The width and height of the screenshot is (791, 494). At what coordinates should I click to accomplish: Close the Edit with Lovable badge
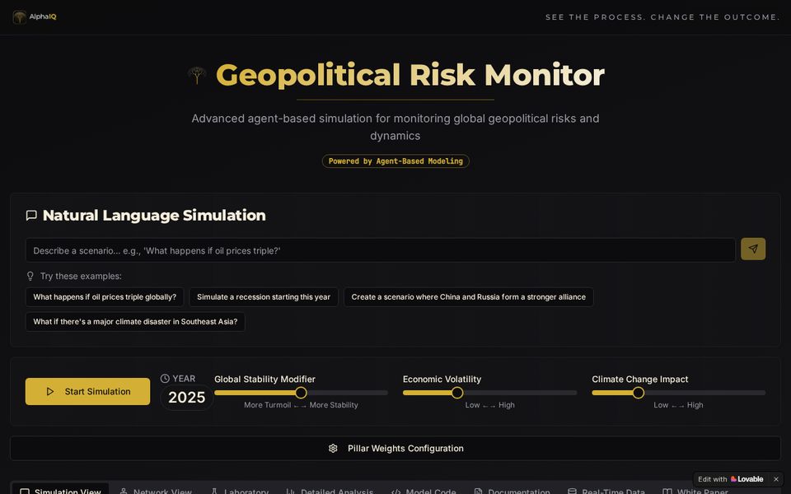[776, 479]
